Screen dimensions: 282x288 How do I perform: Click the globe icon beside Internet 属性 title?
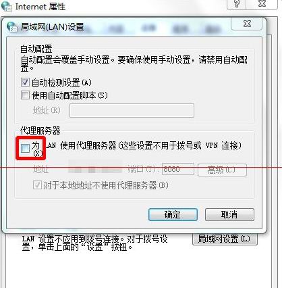click(x=7, y=6)
